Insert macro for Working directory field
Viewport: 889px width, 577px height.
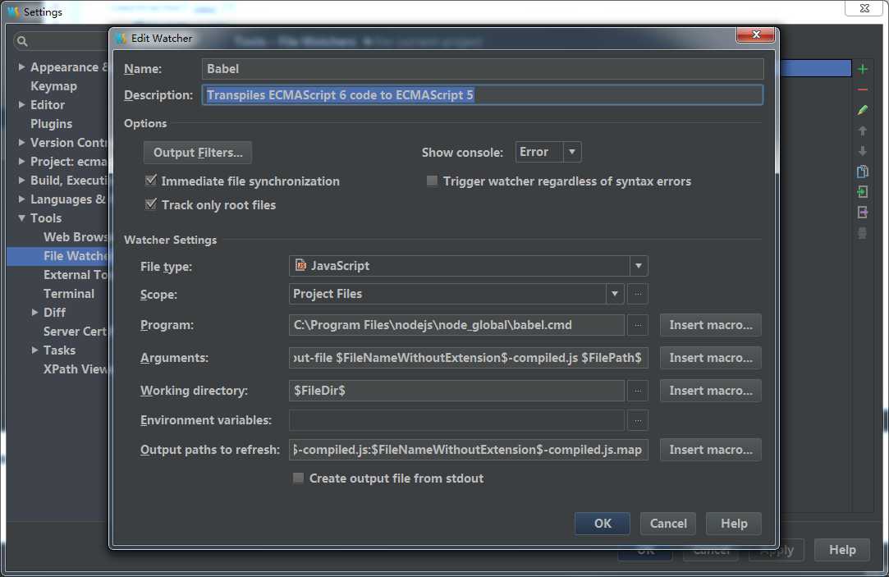point(710,391)
